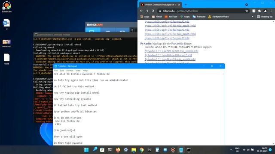Click the text 'type python unoffcial binaries'
This screenshot has height=154, width=275.
point(75,111)
